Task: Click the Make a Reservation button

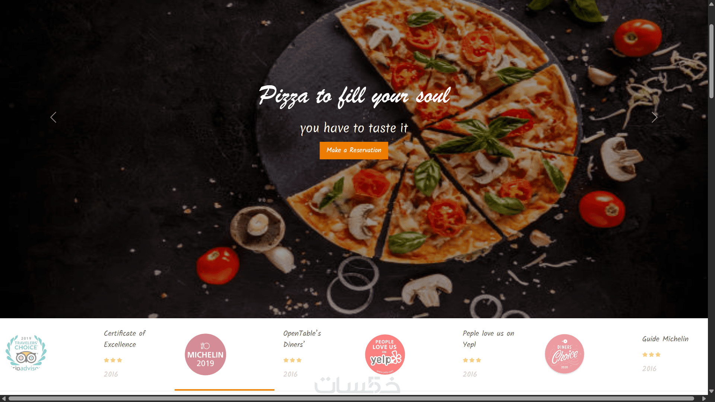Action: tap(354, 150)
